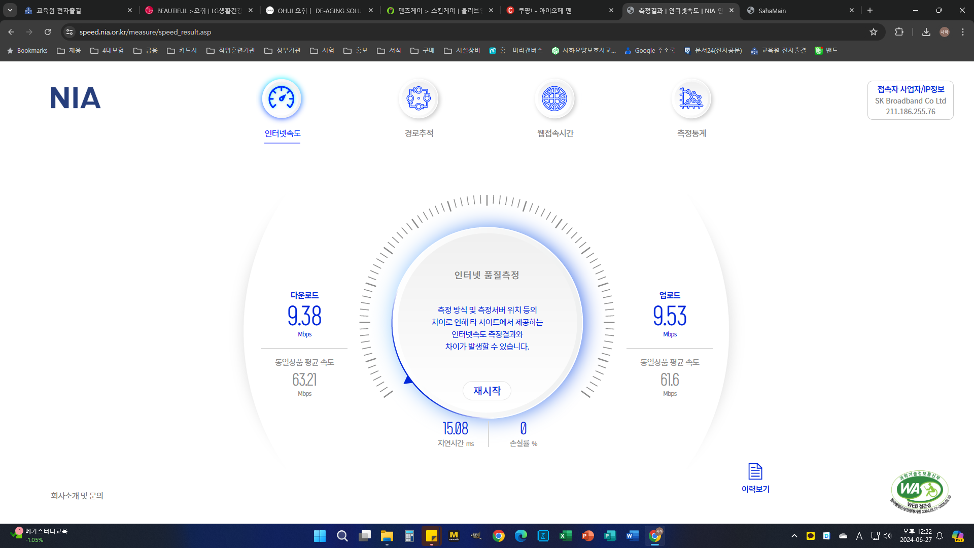Image resolution: width=974 pixels, height=548 pixels.
Task: Open the 회사소개 및 문의 link
Action: click(x=77, y=496)
